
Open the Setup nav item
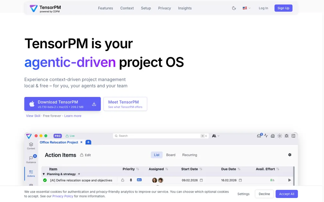click(146, 8)
